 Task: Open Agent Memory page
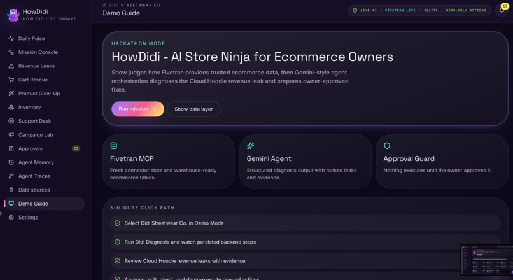44,162
